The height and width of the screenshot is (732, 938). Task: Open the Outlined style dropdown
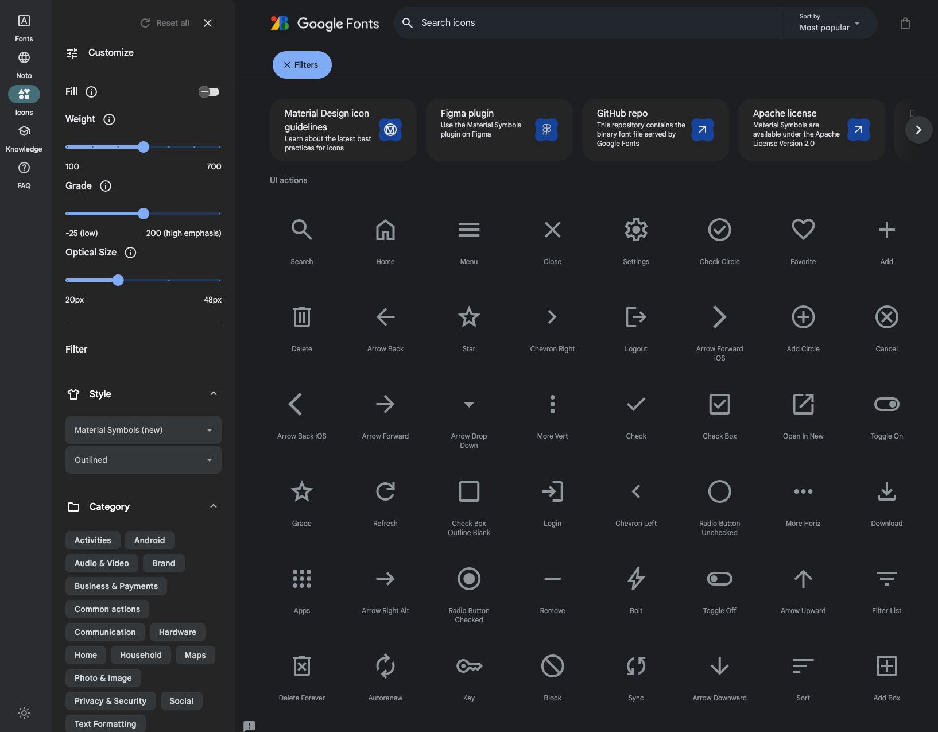[x=143, y=460]
